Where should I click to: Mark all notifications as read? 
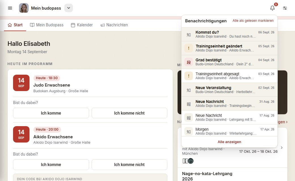[x=253, y=21]
